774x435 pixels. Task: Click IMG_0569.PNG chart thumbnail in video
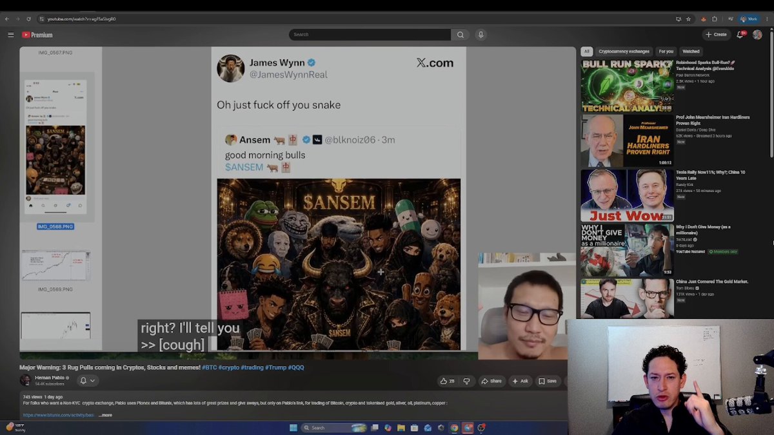[x=55, y=266]
